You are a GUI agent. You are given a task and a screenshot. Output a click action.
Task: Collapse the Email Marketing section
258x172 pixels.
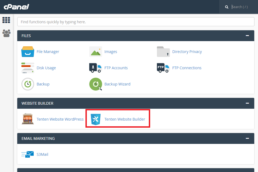click(x=247, y=138)
